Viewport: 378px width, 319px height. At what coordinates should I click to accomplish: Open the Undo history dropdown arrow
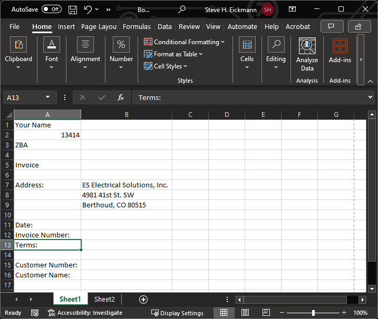96,9
